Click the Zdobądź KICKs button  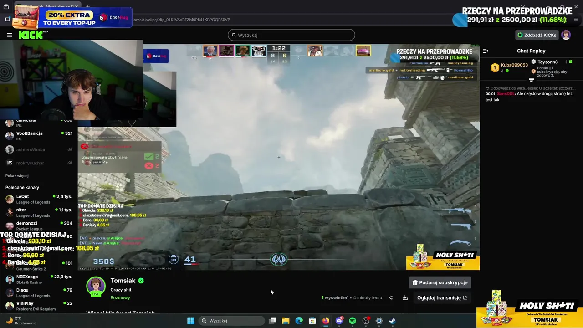[537, 35]
